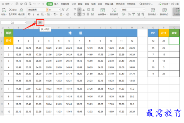Viewport: 184px width, 123px height.
Task: Click the format painter icon
Action: pos(21,10)
